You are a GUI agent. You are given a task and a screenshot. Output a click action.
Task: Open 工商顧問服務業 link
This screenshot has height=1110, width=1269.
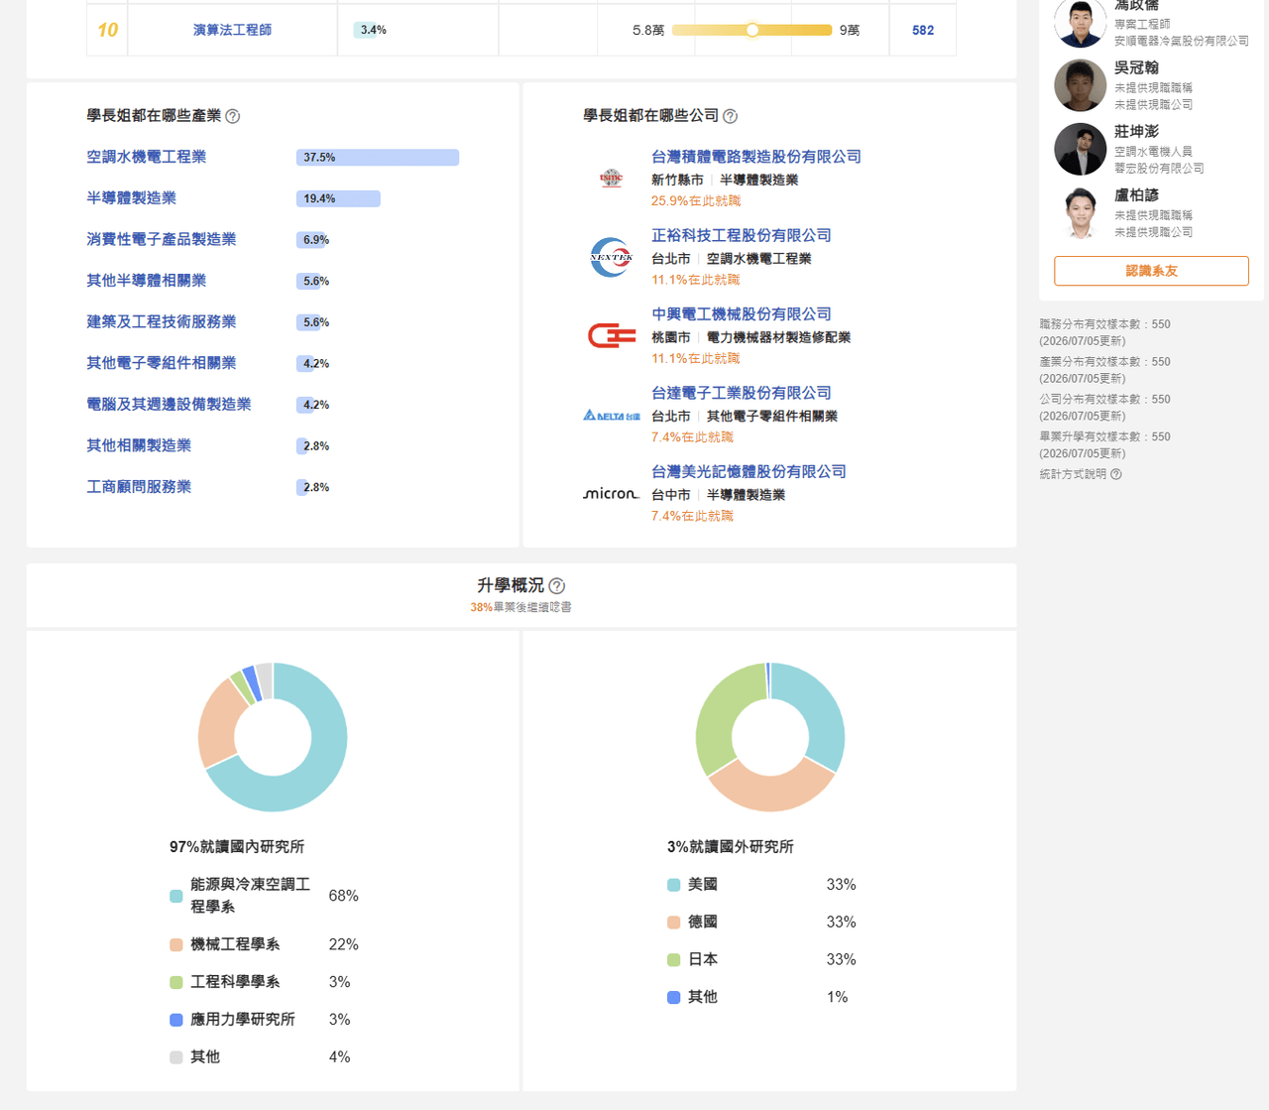tap(139, 487)
